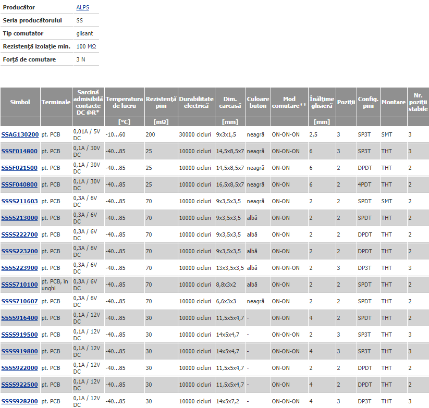Click the Durabilitate electrică column header
Screen dimensions: 429x408
coord(197,102)
